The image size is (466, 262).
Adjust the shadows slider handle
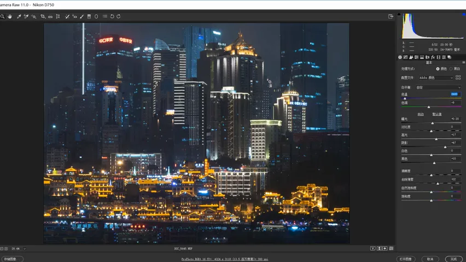click(445, 147)
